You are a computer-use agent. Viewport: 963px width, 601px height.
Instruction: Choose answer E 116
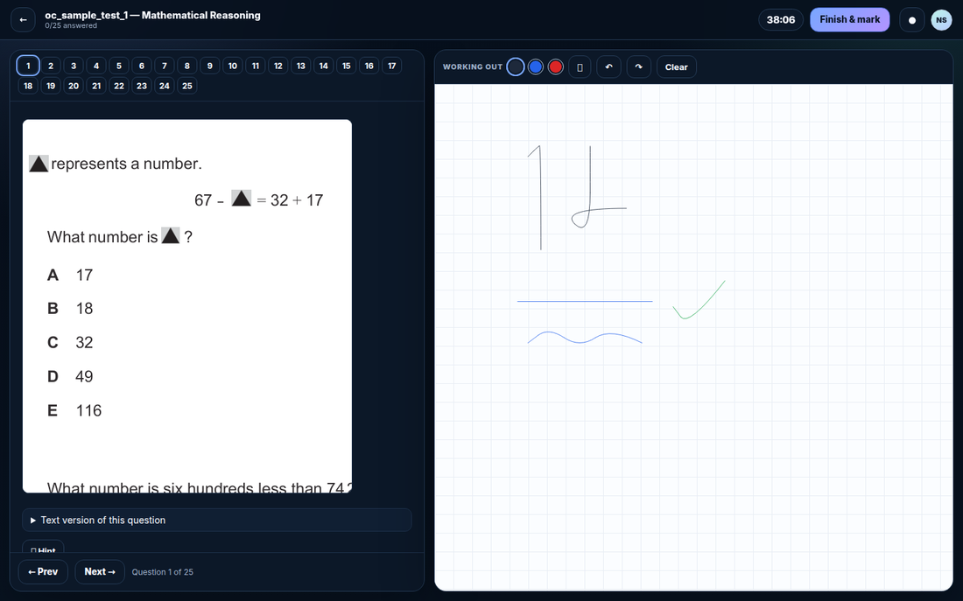pyautogui.click(x=74, y=410)
